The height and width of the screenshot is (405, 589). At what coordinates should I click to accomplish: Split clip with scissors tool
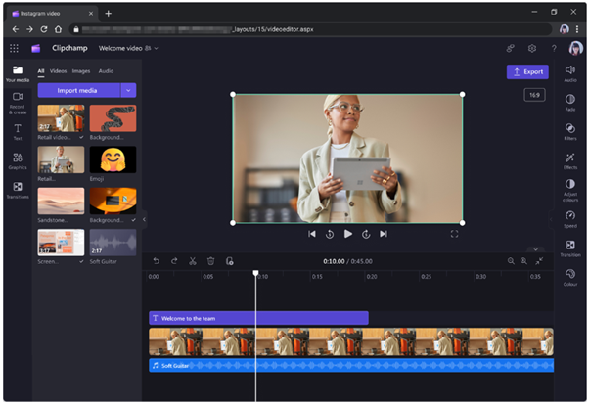coord(193,261)
